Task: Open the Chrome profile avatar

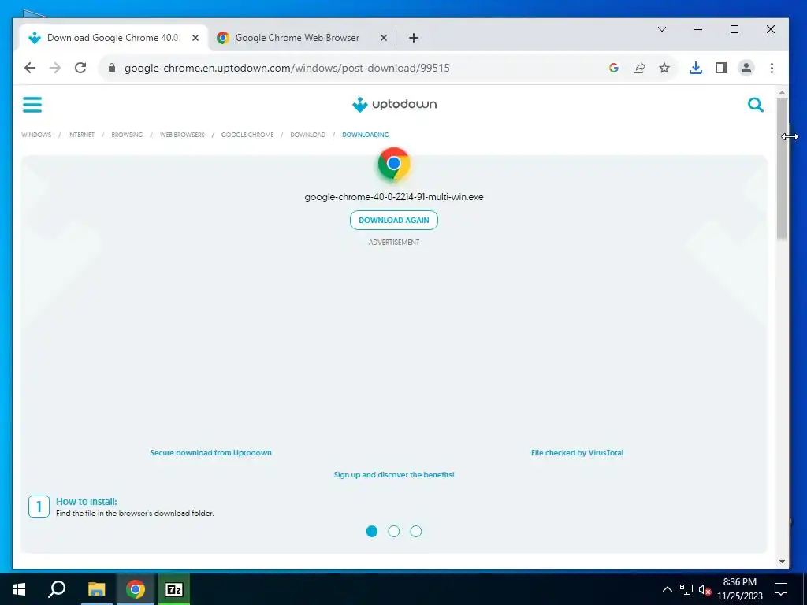Action: [x=746, y=68]
